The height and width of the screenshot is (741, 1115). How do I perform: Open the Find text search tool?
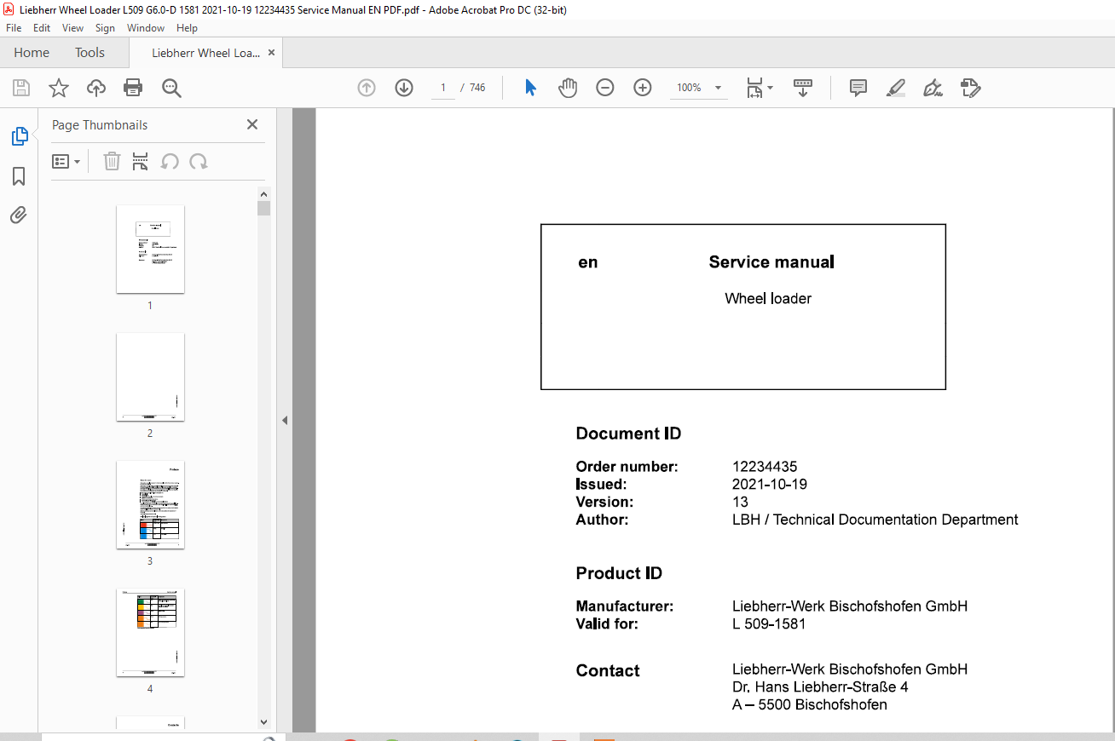171,88
